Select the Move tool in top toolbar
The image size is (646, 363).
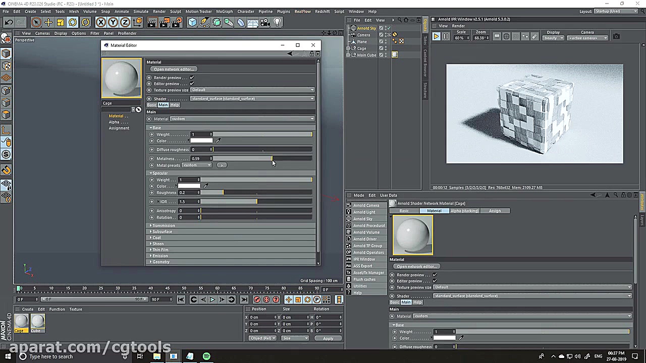click(48, 22)
